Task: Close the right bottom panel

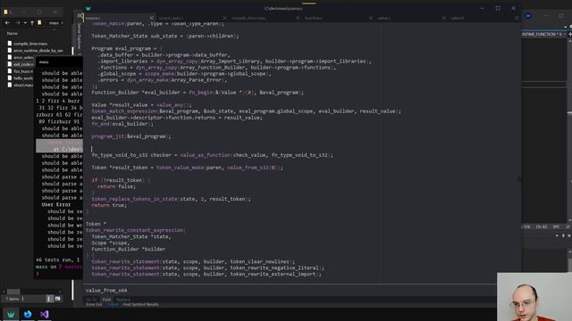Action: click(x=569, y=235)
